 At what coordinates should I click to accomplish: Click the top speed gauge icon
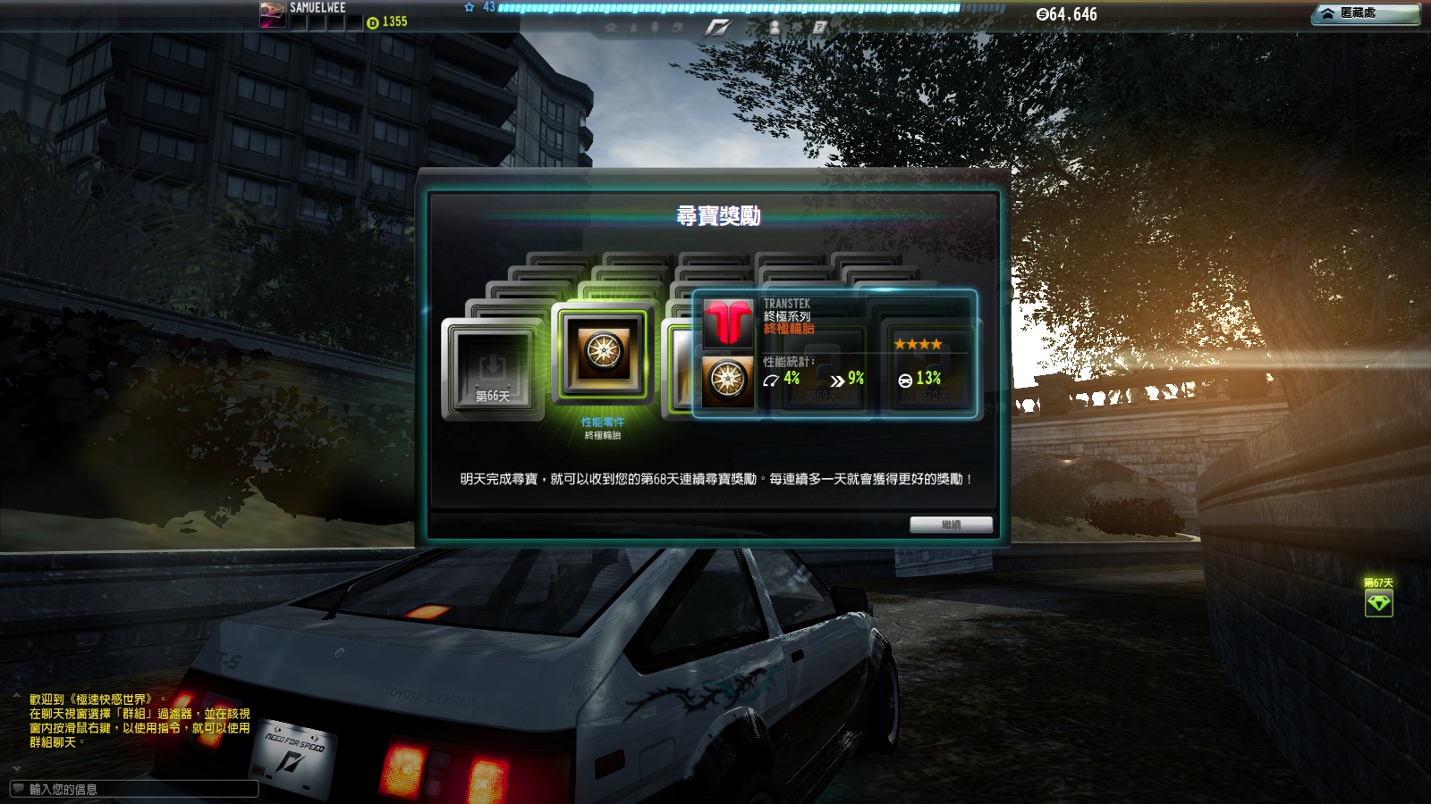pos(771,380)
